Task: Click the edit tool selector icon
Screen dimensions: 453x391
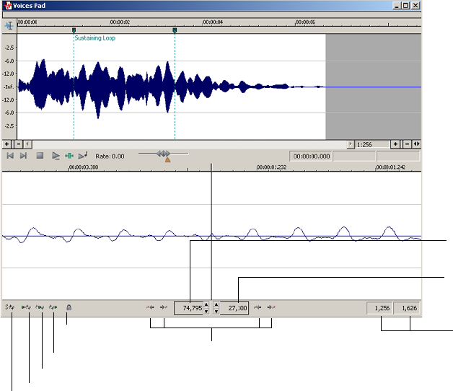Action: 9,26
